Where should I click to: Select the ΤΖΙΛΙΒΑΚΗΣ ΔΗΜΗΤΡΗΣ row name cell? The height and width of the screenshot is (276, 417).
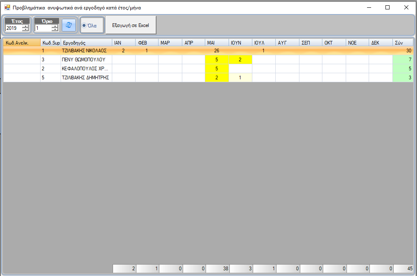click(86, 78)
